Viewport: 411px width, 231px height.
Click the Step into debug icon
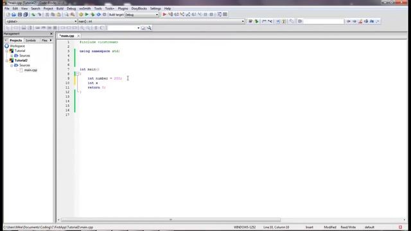click(x=182, y=14)
